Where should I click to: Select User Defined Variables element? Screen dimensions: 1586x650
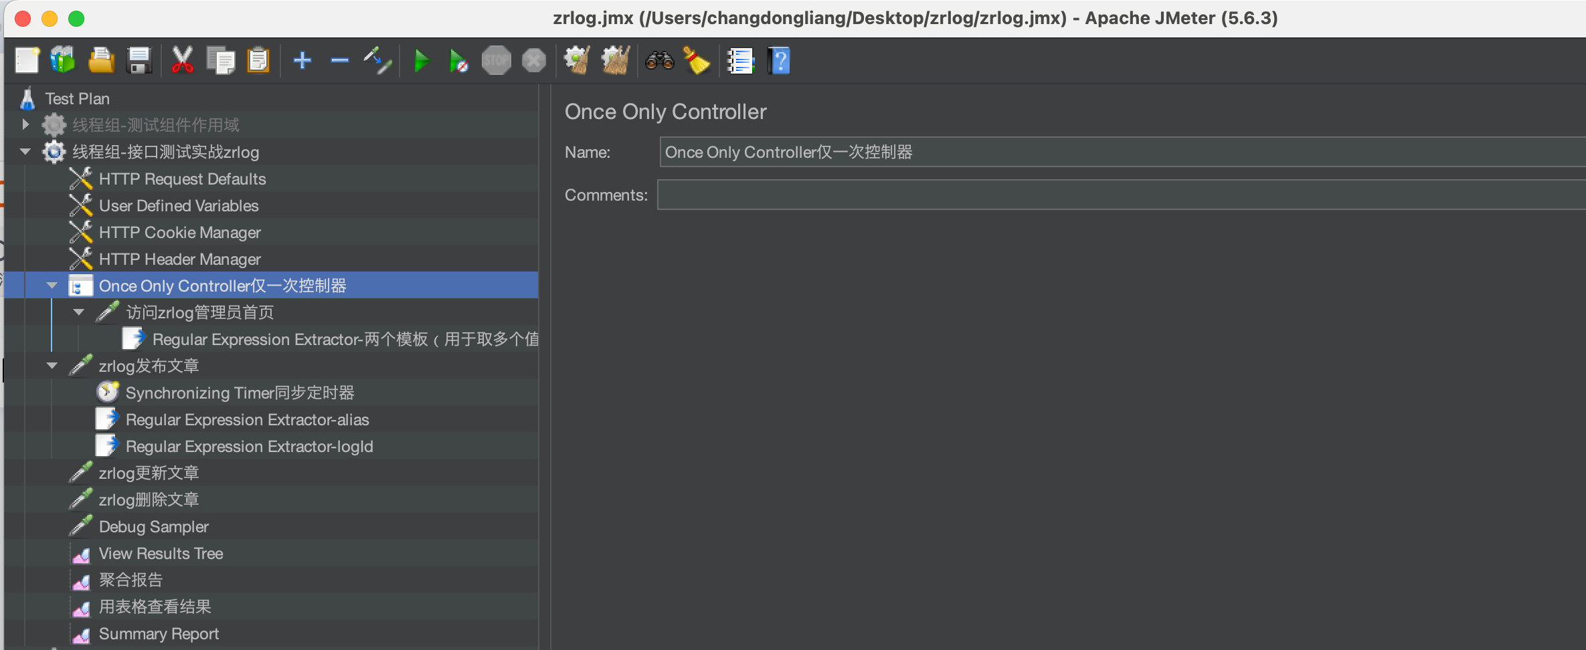point(179,205)
